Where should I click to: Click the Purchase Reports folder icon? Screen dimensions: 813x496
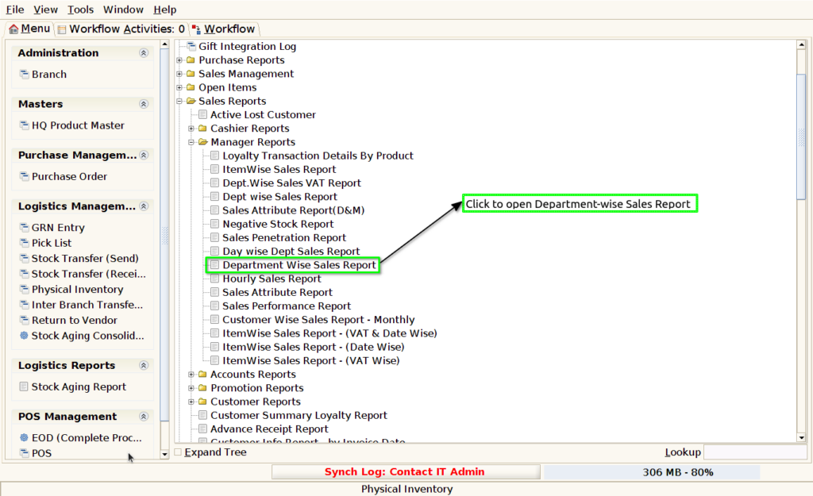tap(191, 60)
